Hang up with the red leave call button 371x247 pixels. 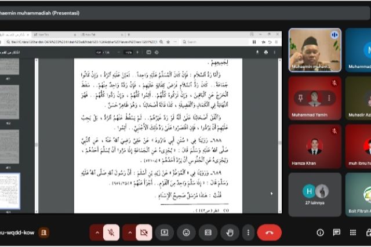[269, 233]
